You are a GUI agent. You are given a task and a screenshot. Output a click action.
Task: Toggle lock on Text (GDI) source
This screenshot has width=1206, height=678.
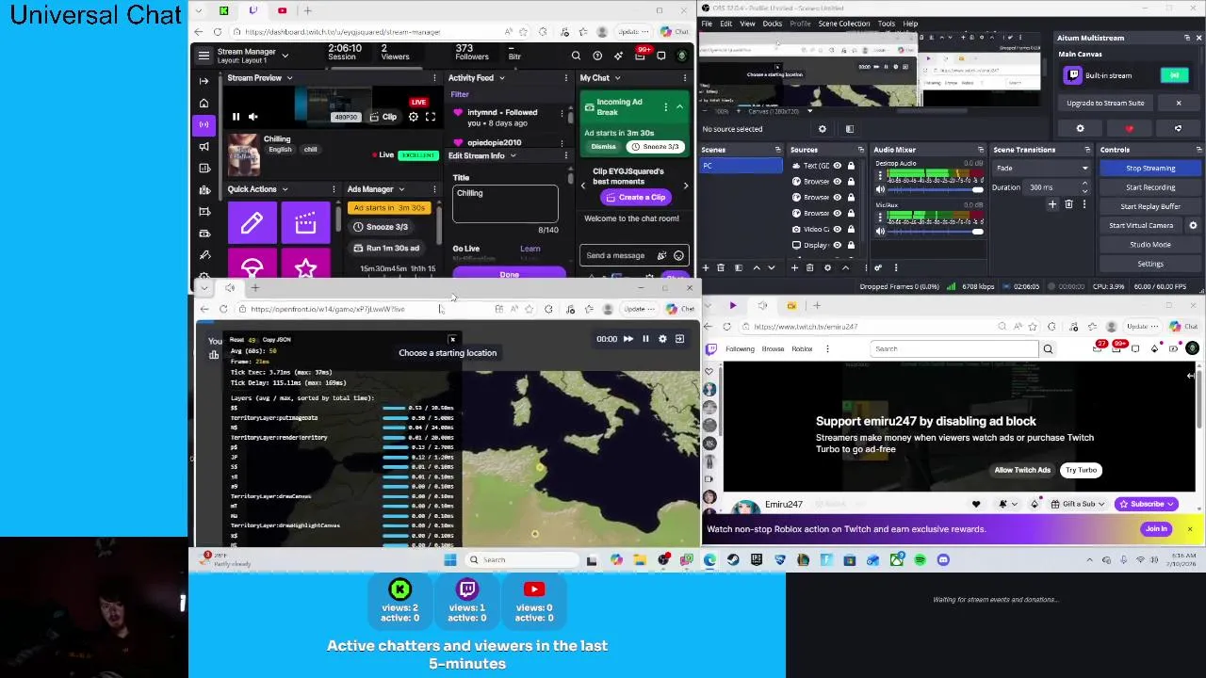[851, 166]
